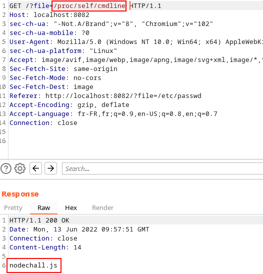Select the Raw response tab
The width and height of the screenshot is (263, 274).
(43, 208)
